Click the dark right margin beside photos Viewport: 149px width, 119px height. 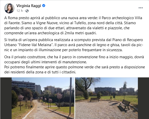[143, 98]
